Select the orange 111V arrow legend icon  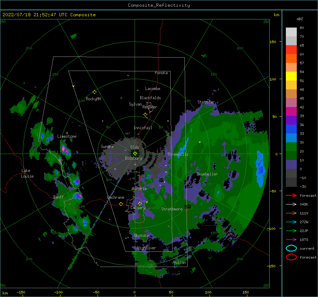coord(291,213)
